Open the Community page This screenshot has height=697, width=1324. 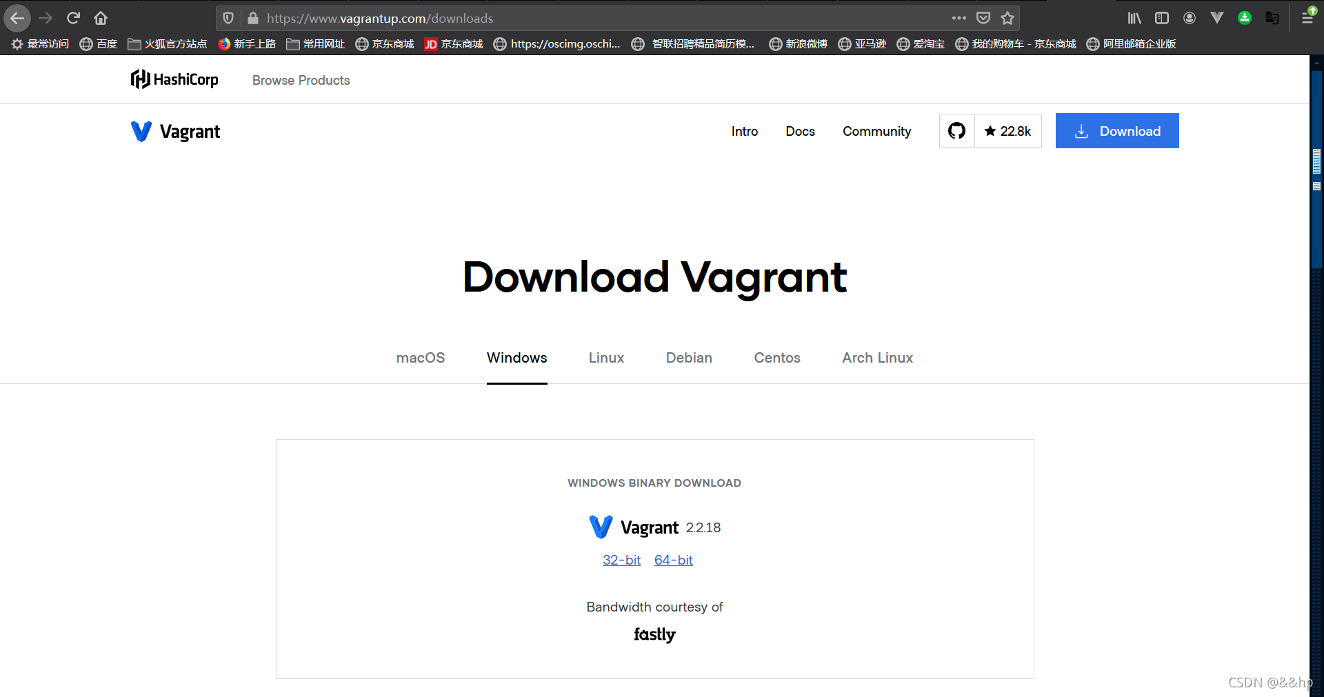(x=877, y=131)
